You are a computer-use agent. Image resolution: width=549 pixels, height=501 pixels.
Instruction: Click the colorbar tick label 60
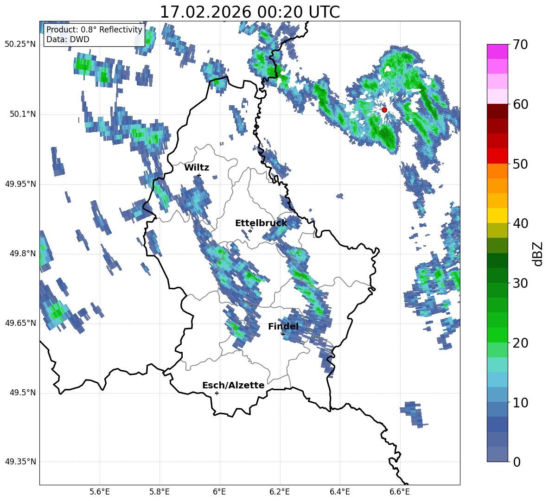pyautogui.click(x=520, y=104)
